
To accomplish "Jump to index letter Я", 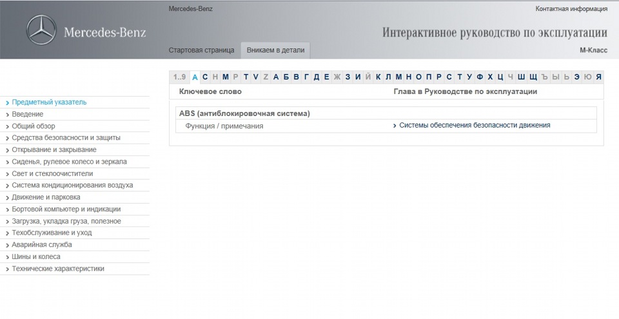I will pos(598,77).
